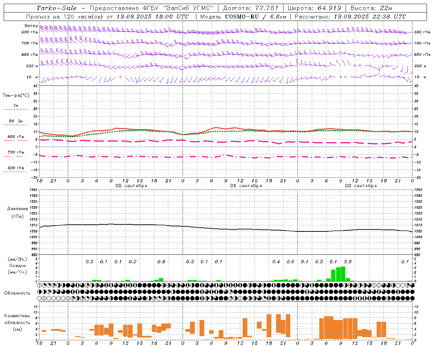Select the 21 сентября date label
This screenshot has height=346, width=432.
[x=246, y=186]
